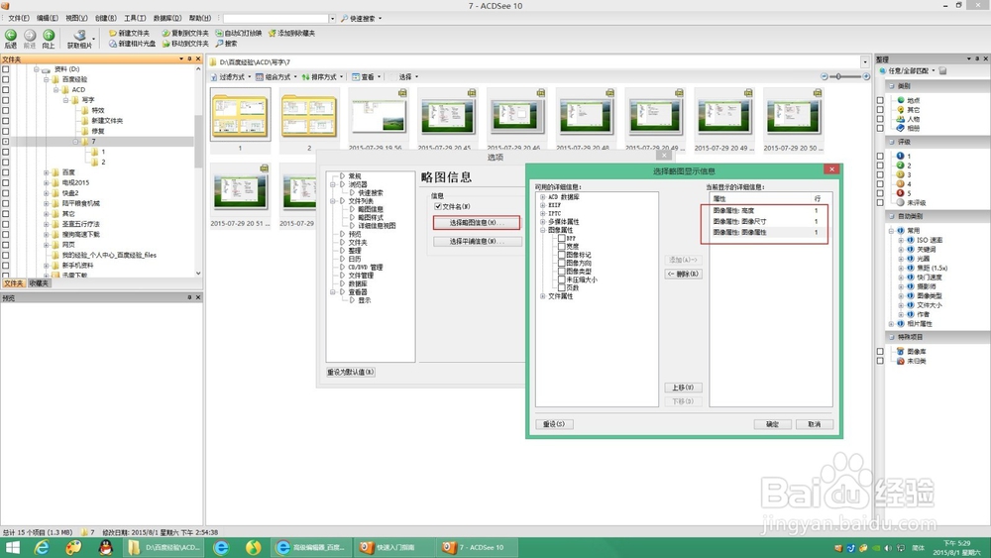Click the Move Up (上移) button

point(683,388)
